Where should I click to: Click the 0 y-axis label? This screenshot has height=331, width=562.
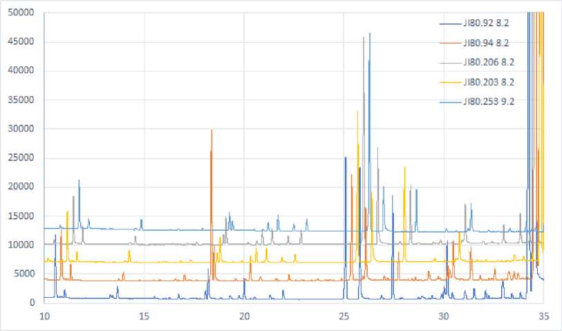tap(32, 303)
